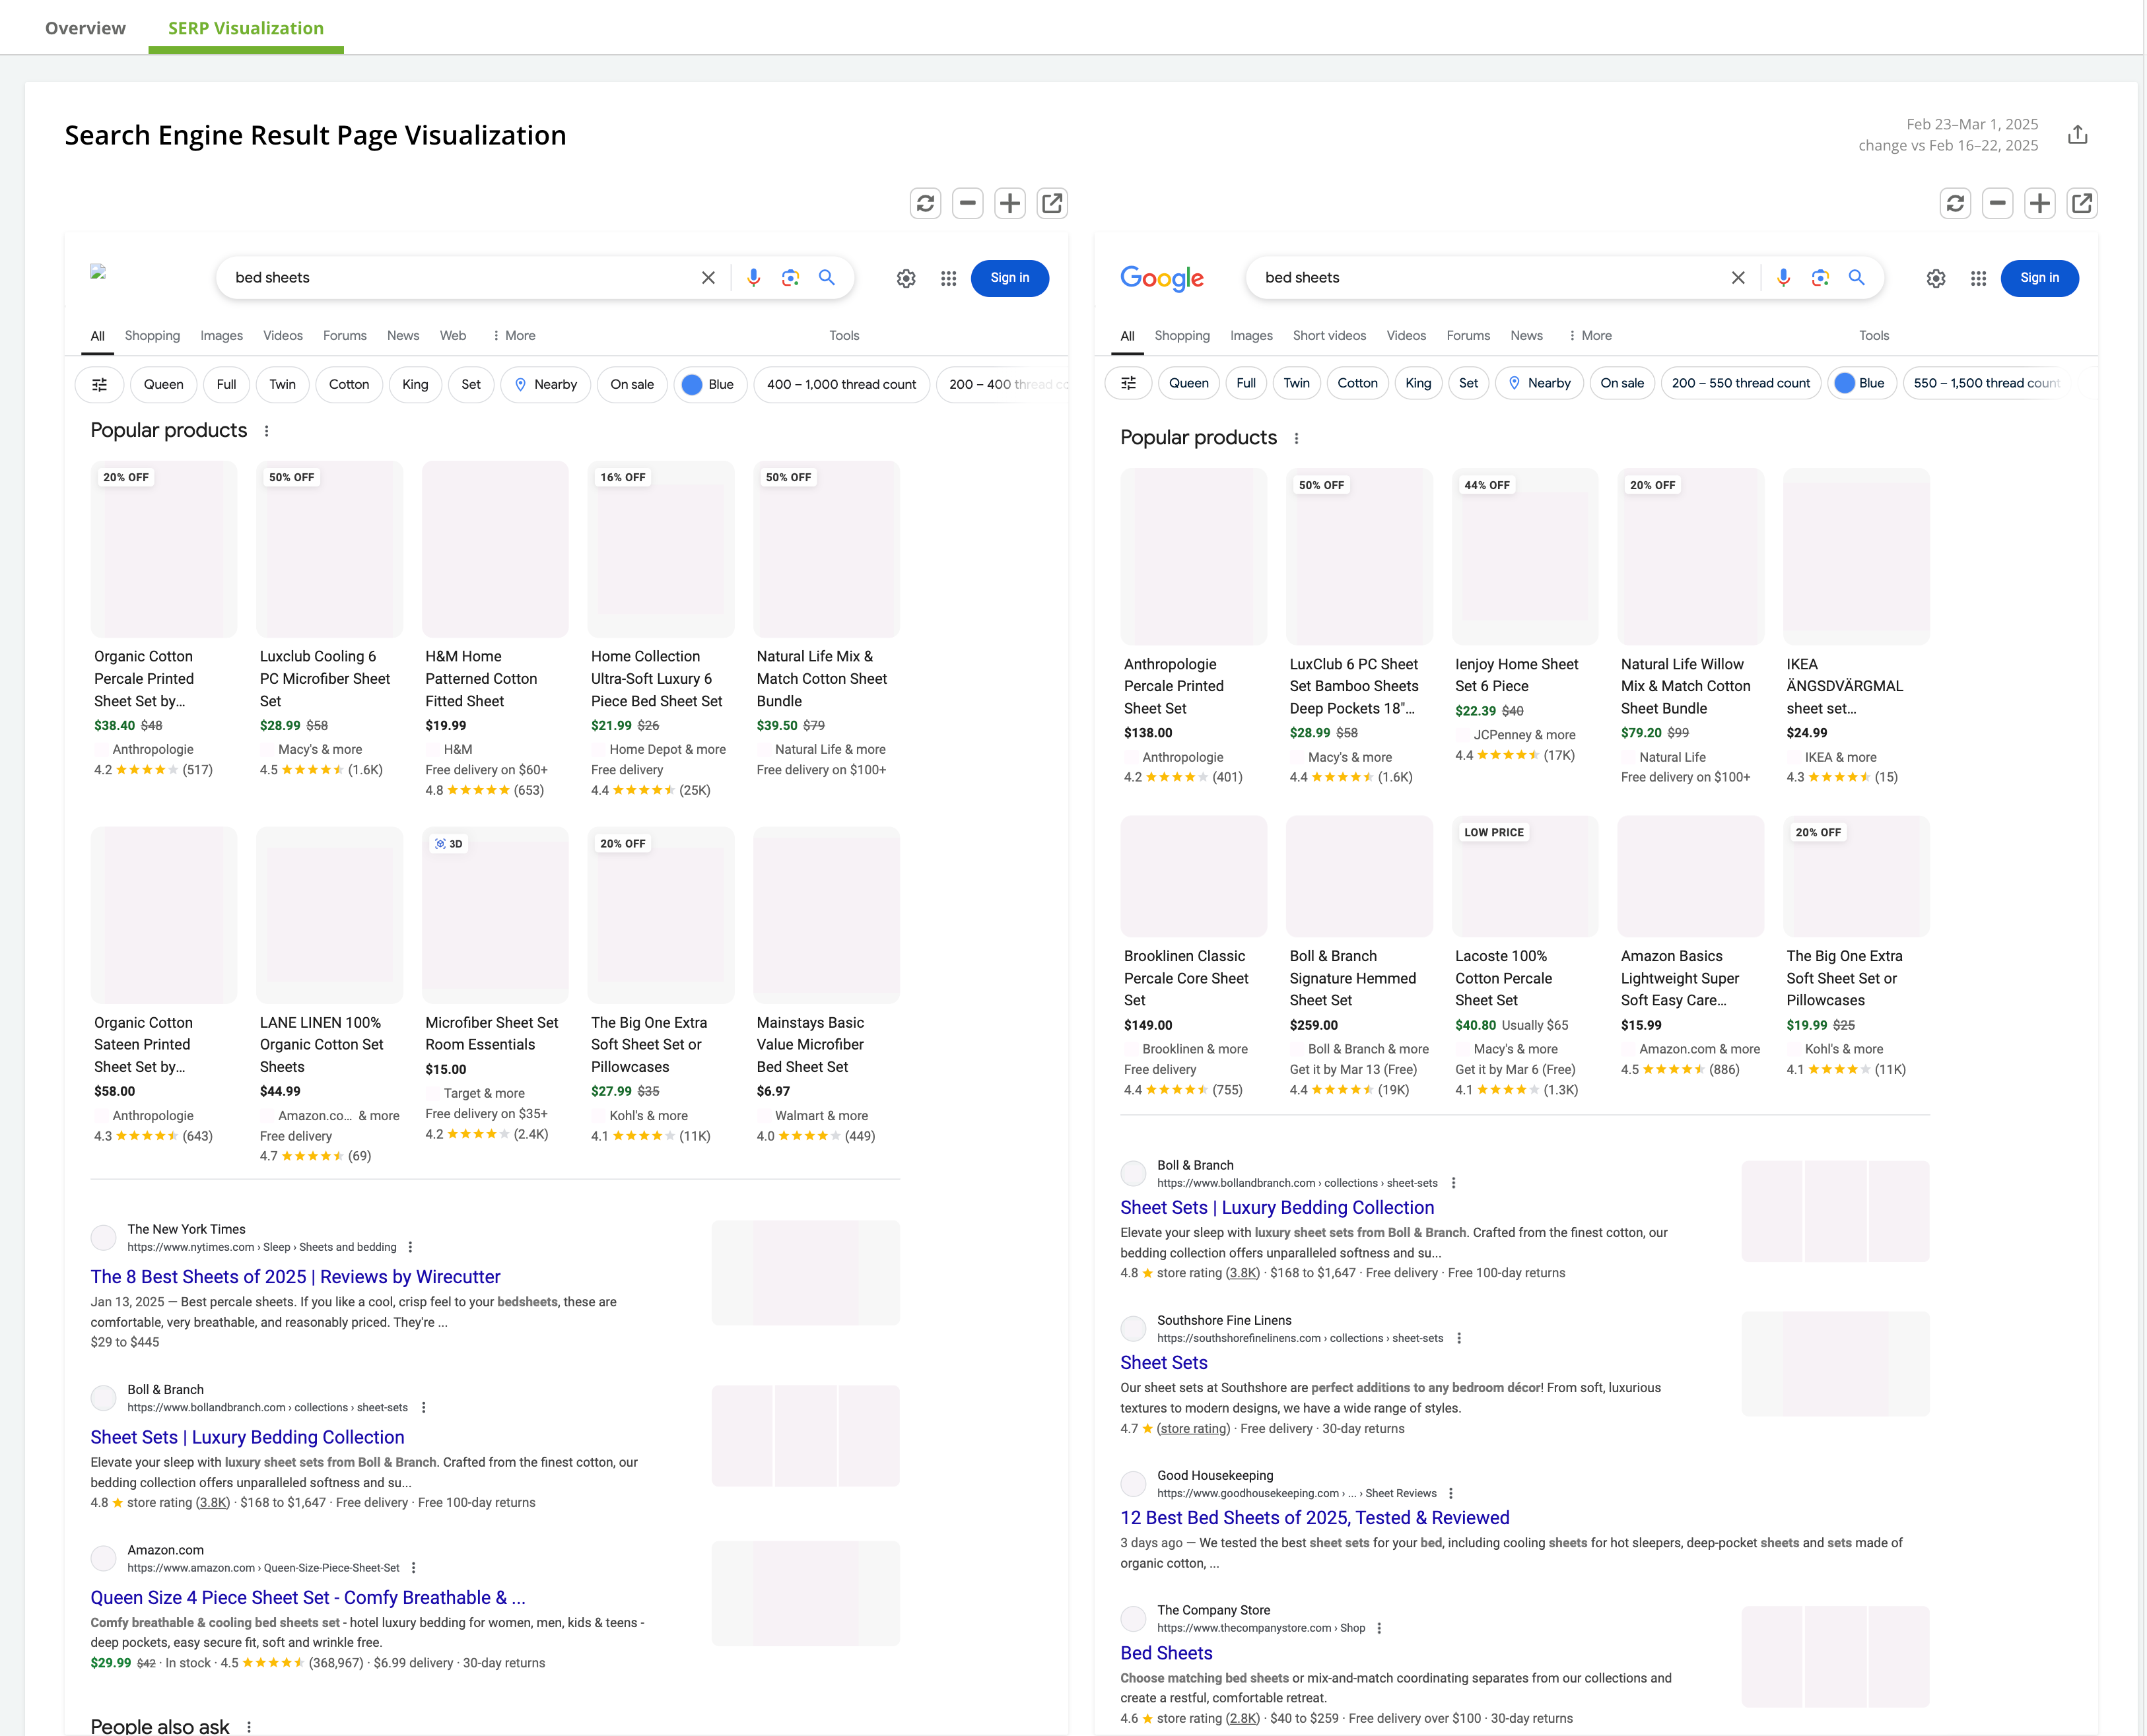
Task: Zoom in the left SERP preview
Action: click(x=1010, y=204)
